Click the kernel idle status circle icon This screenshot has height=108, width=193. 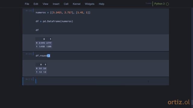coord(167,4)
